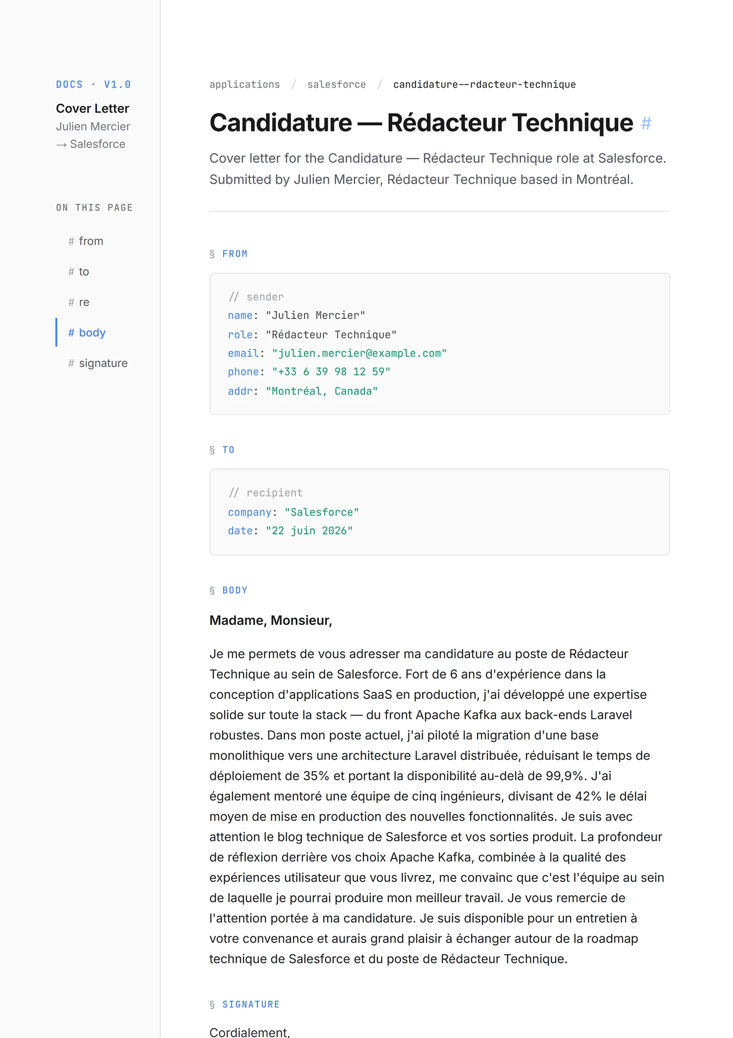733x1038 pixels.
Task: Click the company value "Salesforce"
Action: tap(321, 512)
